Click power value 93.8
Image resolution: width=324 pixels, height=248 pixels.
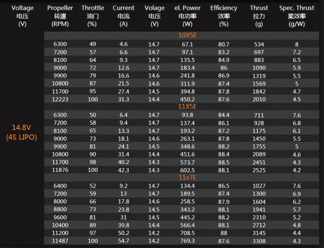(188, 115)
